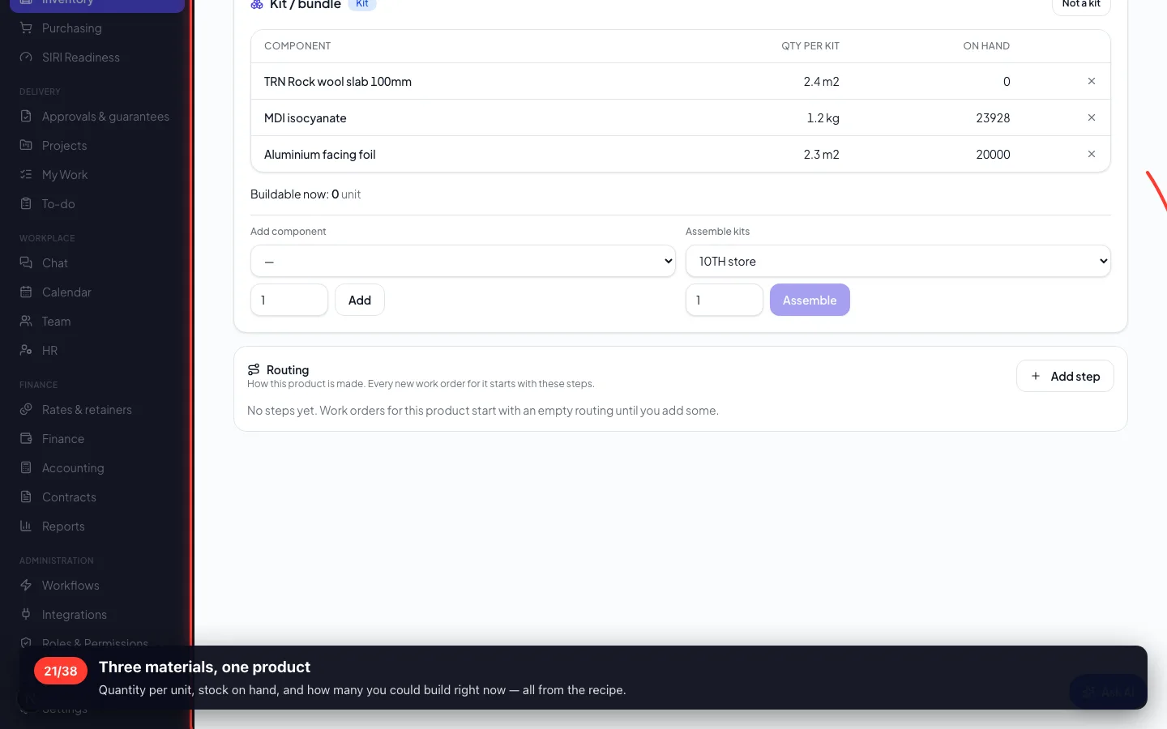1167x729 pixels.
Task: Open Workflows lightning icon
Action: (x=26, y=586)
